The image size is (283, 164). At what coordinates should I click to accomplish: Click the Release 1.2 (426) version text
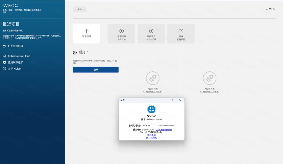click(x=154, y=119)
